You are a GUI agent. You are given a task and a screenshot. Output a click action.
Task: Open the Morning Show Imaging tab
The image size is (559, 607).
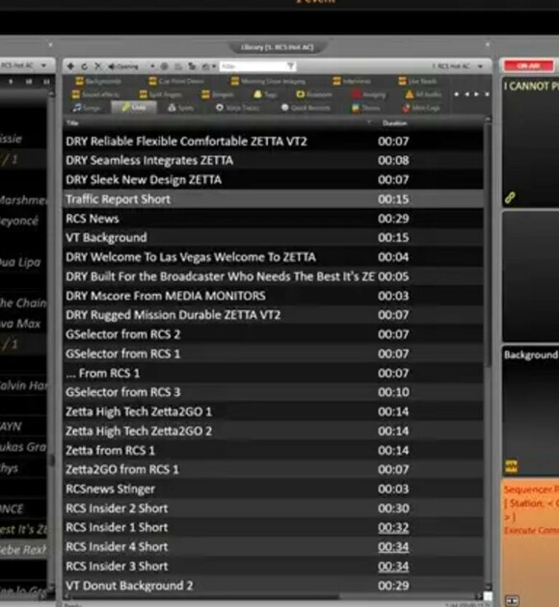268,81
